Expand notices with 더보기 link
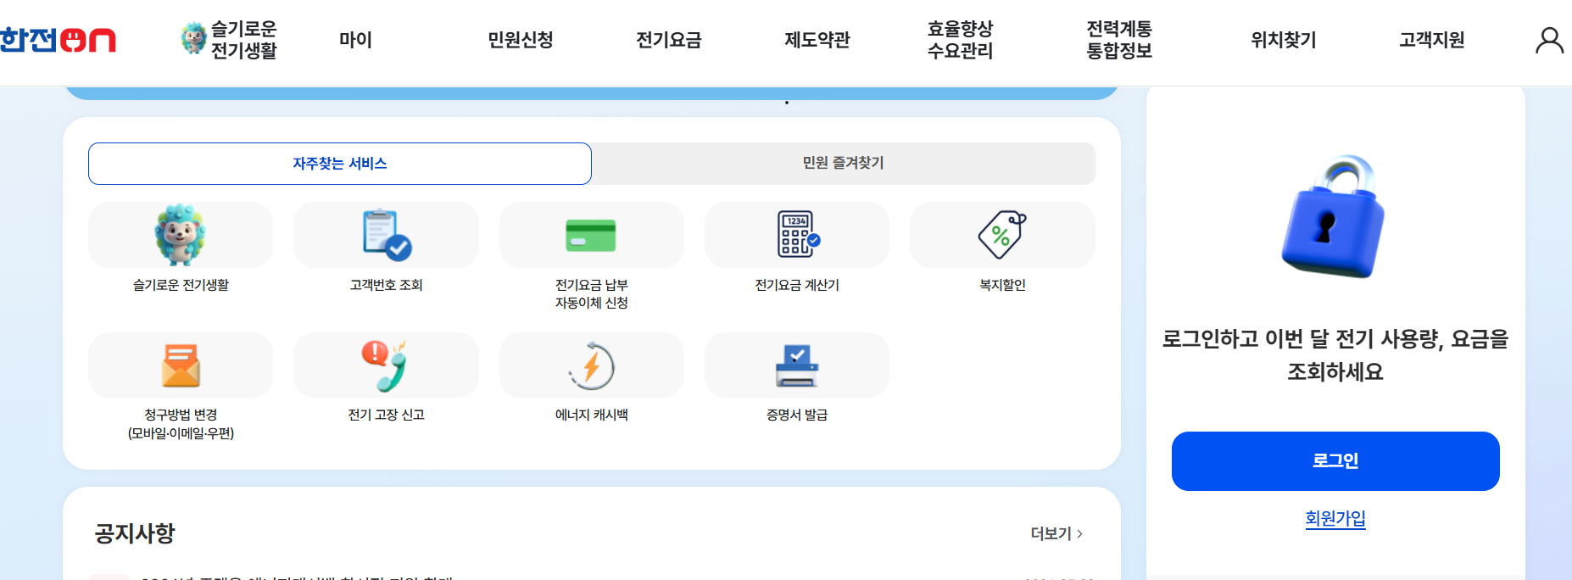This screenshot has width=1572, height=580. (1056, 533)
